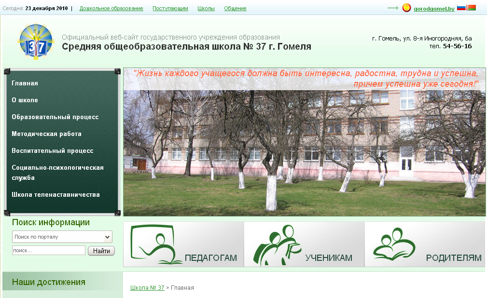Expand the 'Поиск по порталу' dropdown

62,237
